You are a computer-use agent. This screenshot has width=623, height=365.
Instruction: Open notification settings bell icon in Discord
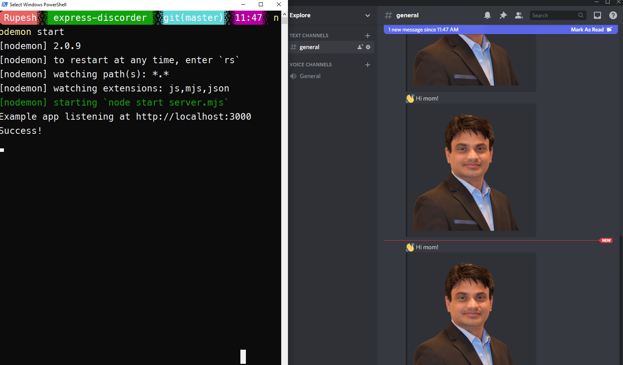coord(487,15)
